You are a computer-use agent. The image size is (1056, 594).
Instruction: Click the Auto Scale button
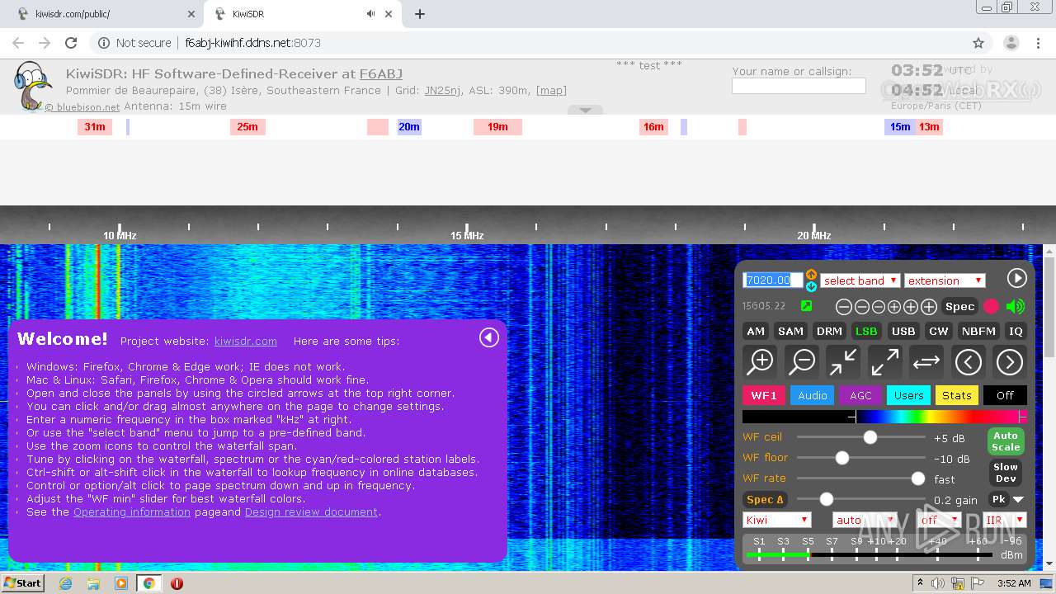(1006, 441)
